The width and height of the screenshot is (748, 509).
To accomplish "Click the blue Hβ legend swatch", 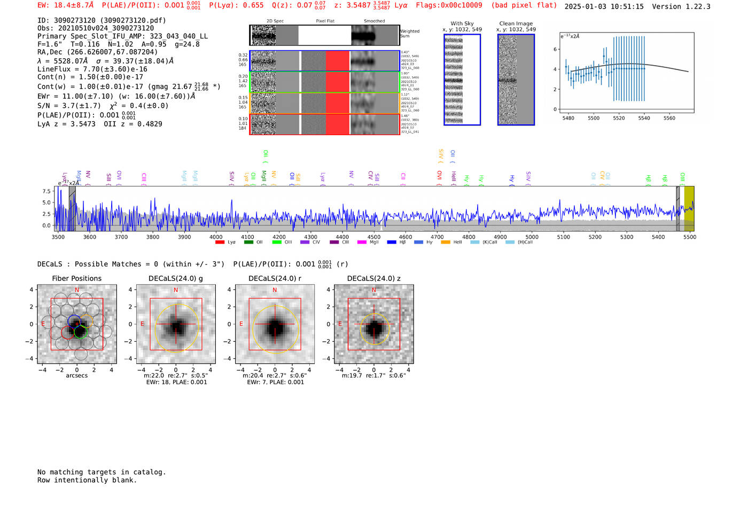I will pyautogui.click(x=392, y=242).
